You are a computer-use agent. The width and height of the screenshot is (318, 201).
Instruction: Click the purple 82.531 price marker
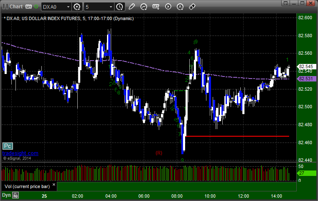(x=306, y=79)
